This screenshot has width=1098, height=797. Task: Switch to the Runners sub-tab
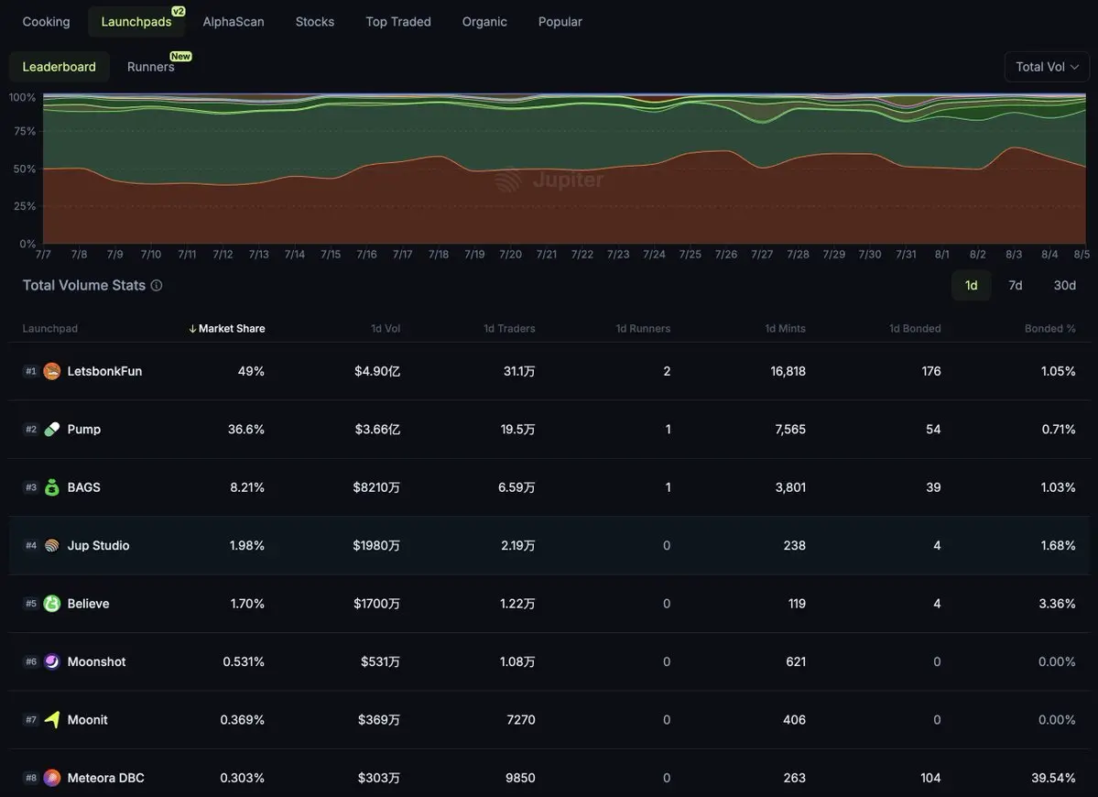click(150, 67)
